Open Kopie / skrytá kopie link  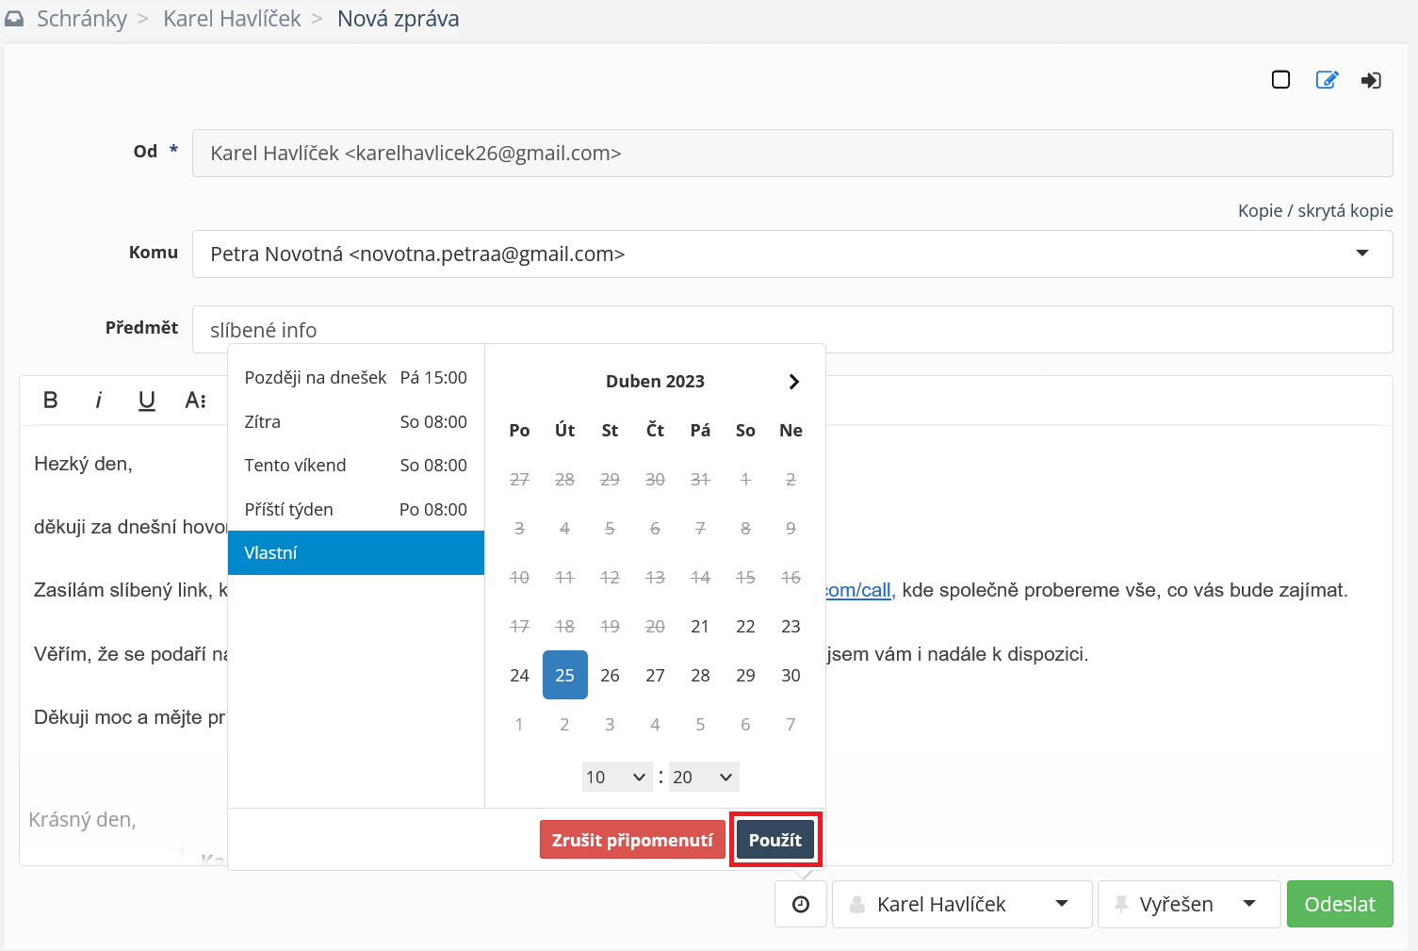(1314, 210)
